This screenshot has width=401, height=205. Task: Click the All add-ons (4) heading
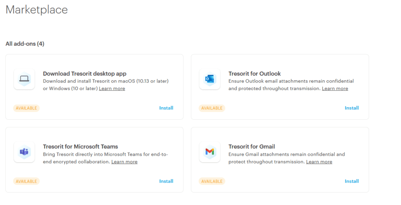(25, 44)
